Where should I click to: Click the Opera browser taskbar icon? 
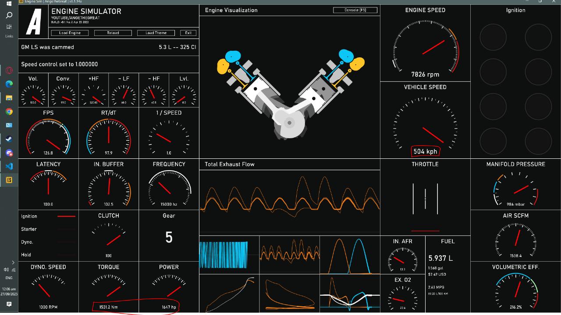(x=9, y=70)
